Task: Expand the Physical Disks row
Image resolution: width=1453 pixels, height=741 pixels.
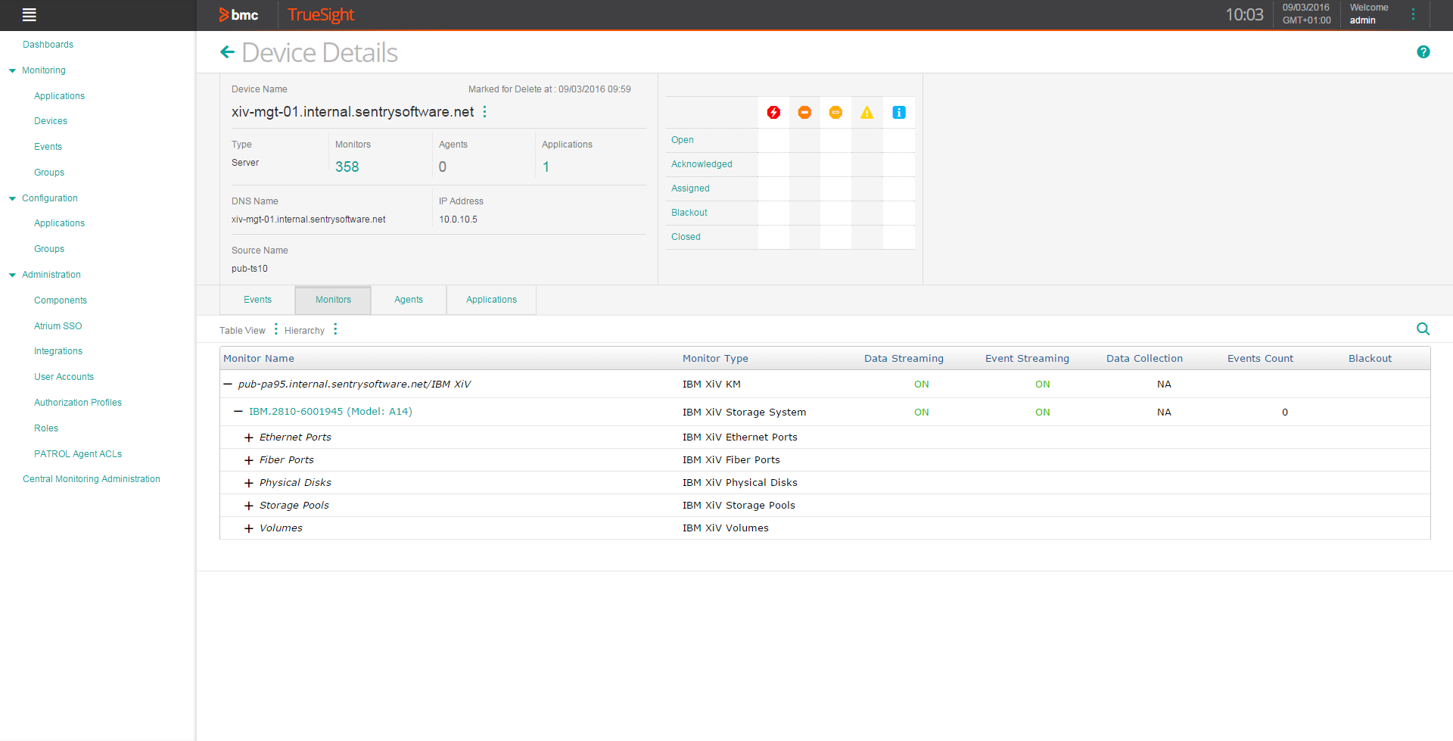Action: (x=248, y=483)
